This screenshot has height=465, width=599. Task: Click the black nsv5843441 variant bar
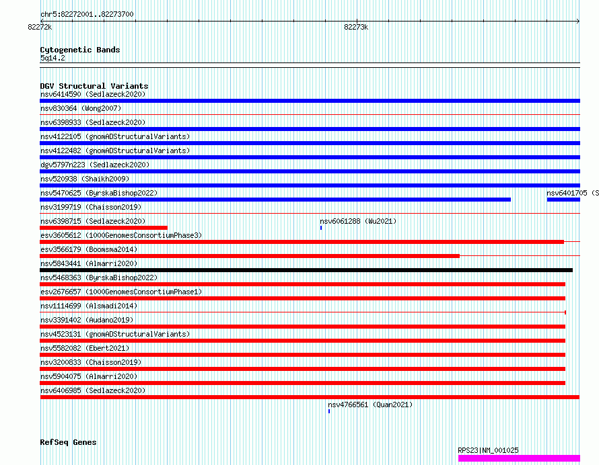pyautogui.click(x=306, y=270)
